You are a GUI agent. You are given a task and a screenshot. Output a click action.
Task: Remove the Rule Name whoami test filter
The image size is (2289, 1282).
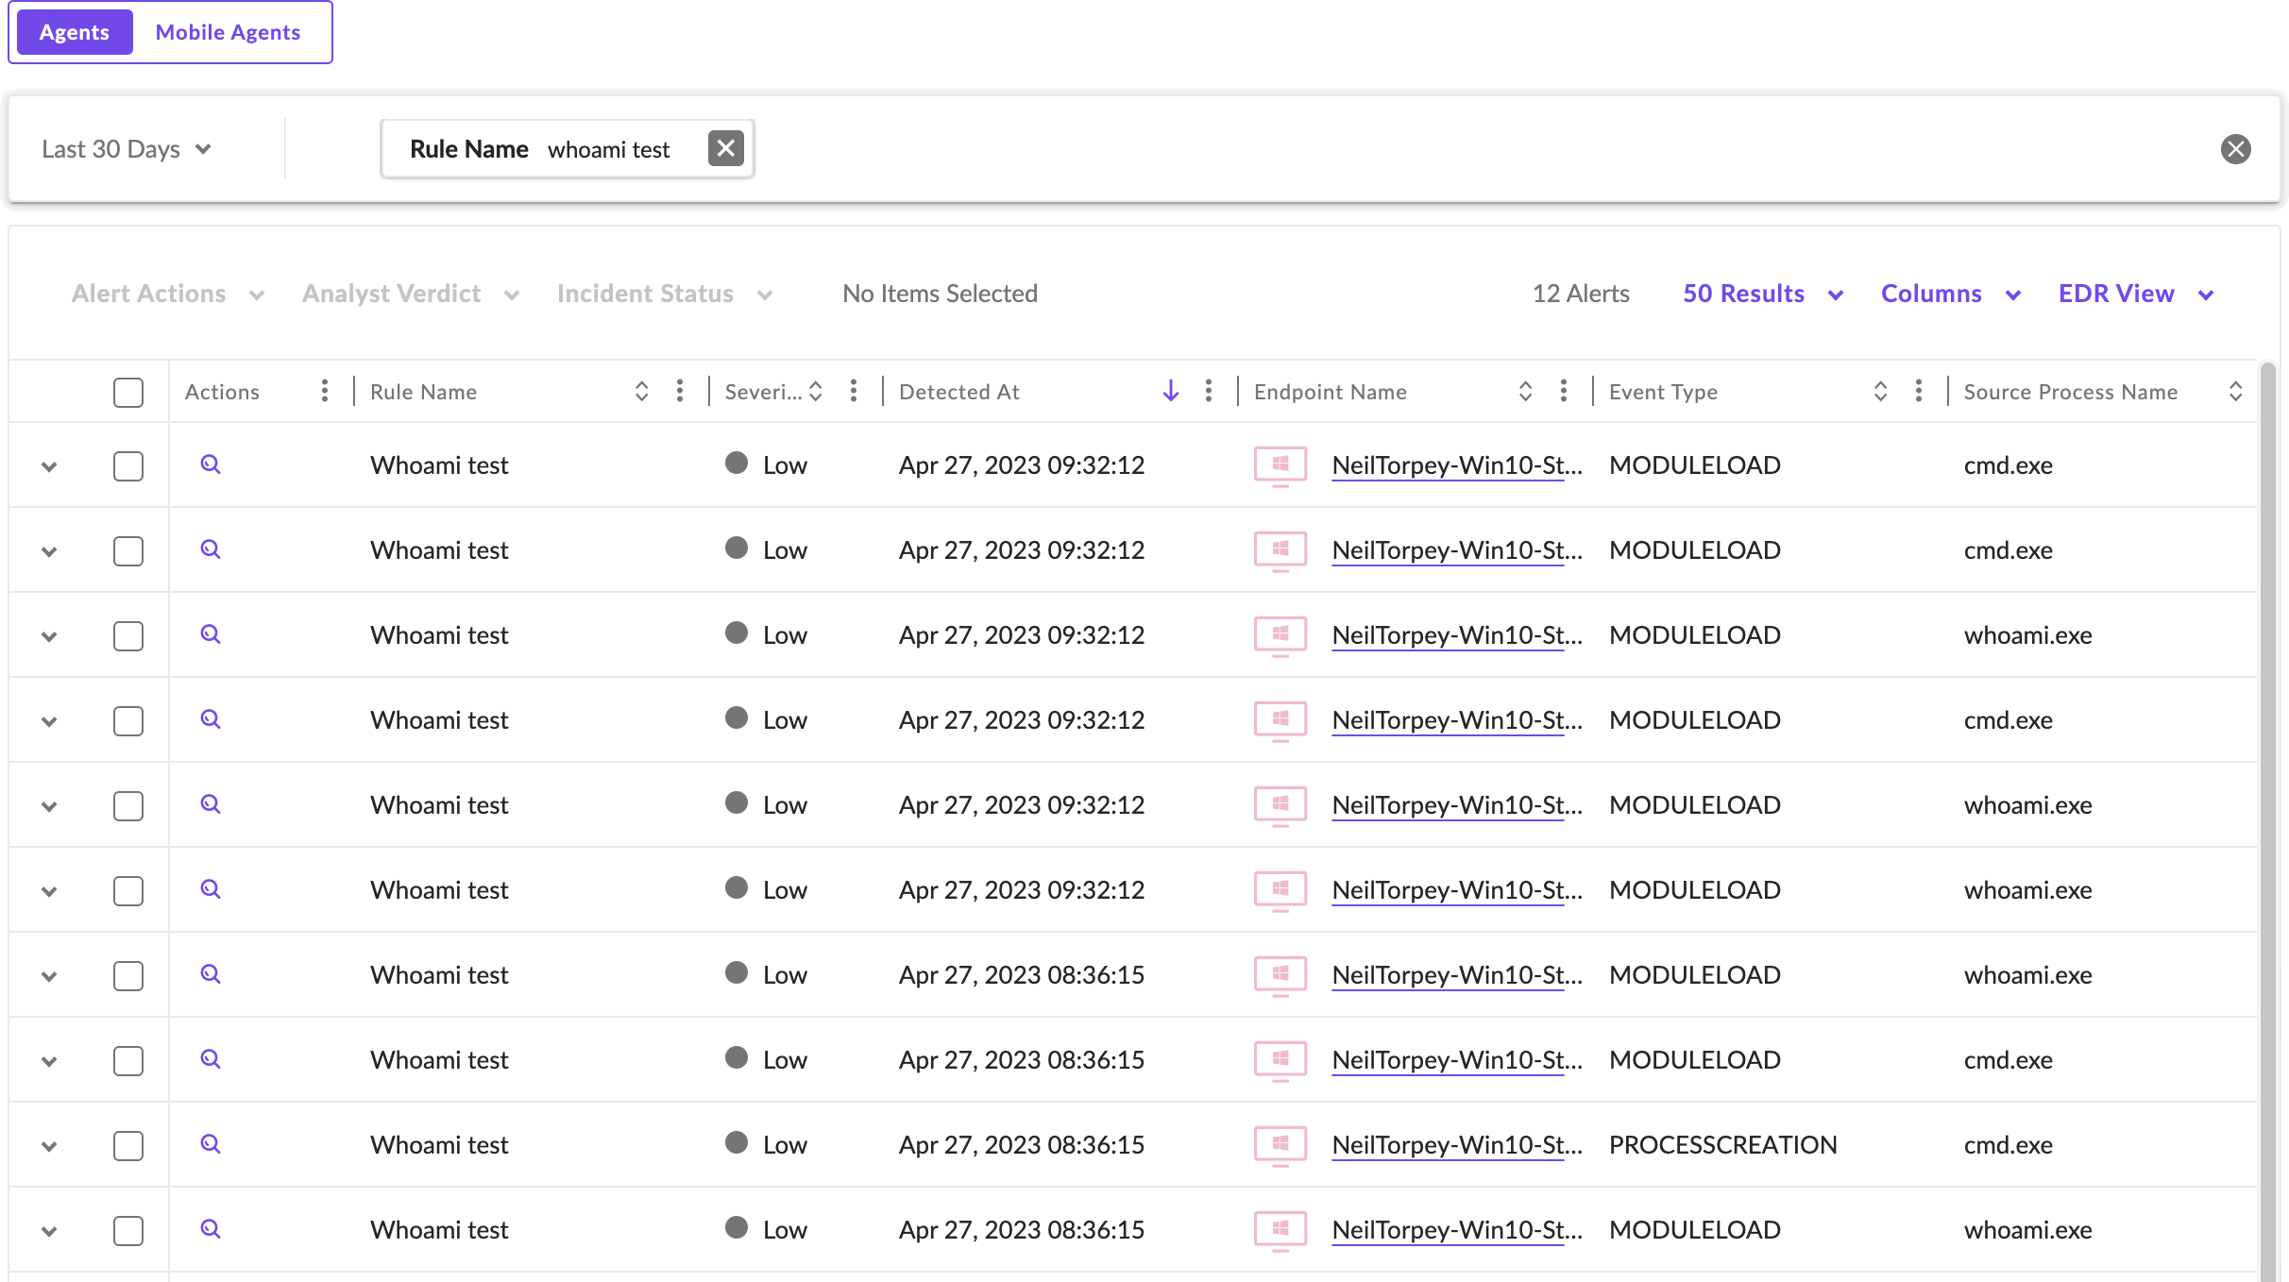tap(725, 148)
